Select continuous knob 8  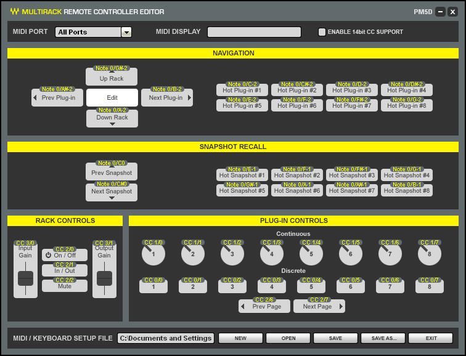click(x=430, y=254)
